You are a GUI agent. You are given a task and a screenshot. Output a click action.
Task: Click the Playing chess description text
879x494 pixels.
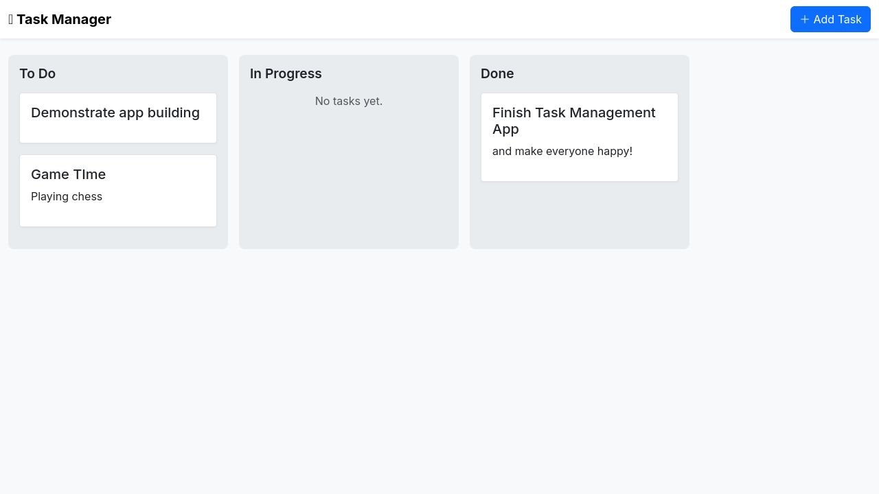(67, 196)
